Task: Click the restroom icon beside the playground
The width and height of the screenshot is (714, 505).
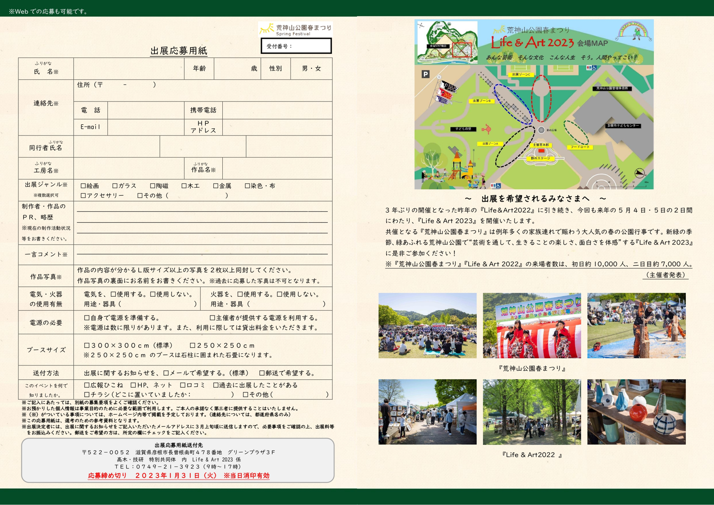Action: click(495, 185)
